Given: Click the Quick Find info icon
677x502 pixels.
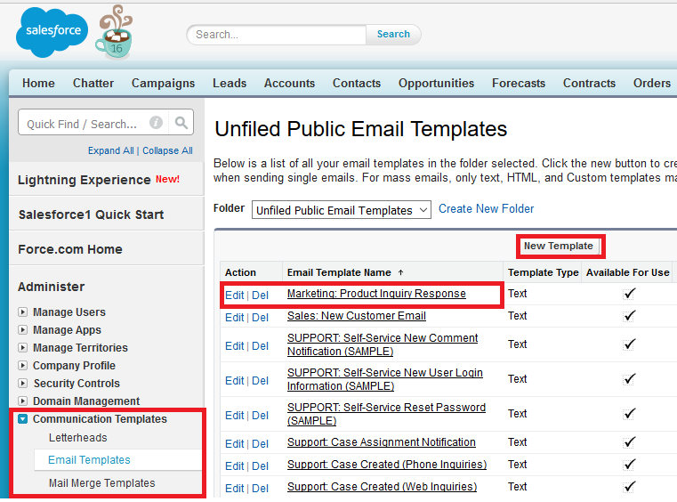Looking at the screenshot, I should [156, 124].
